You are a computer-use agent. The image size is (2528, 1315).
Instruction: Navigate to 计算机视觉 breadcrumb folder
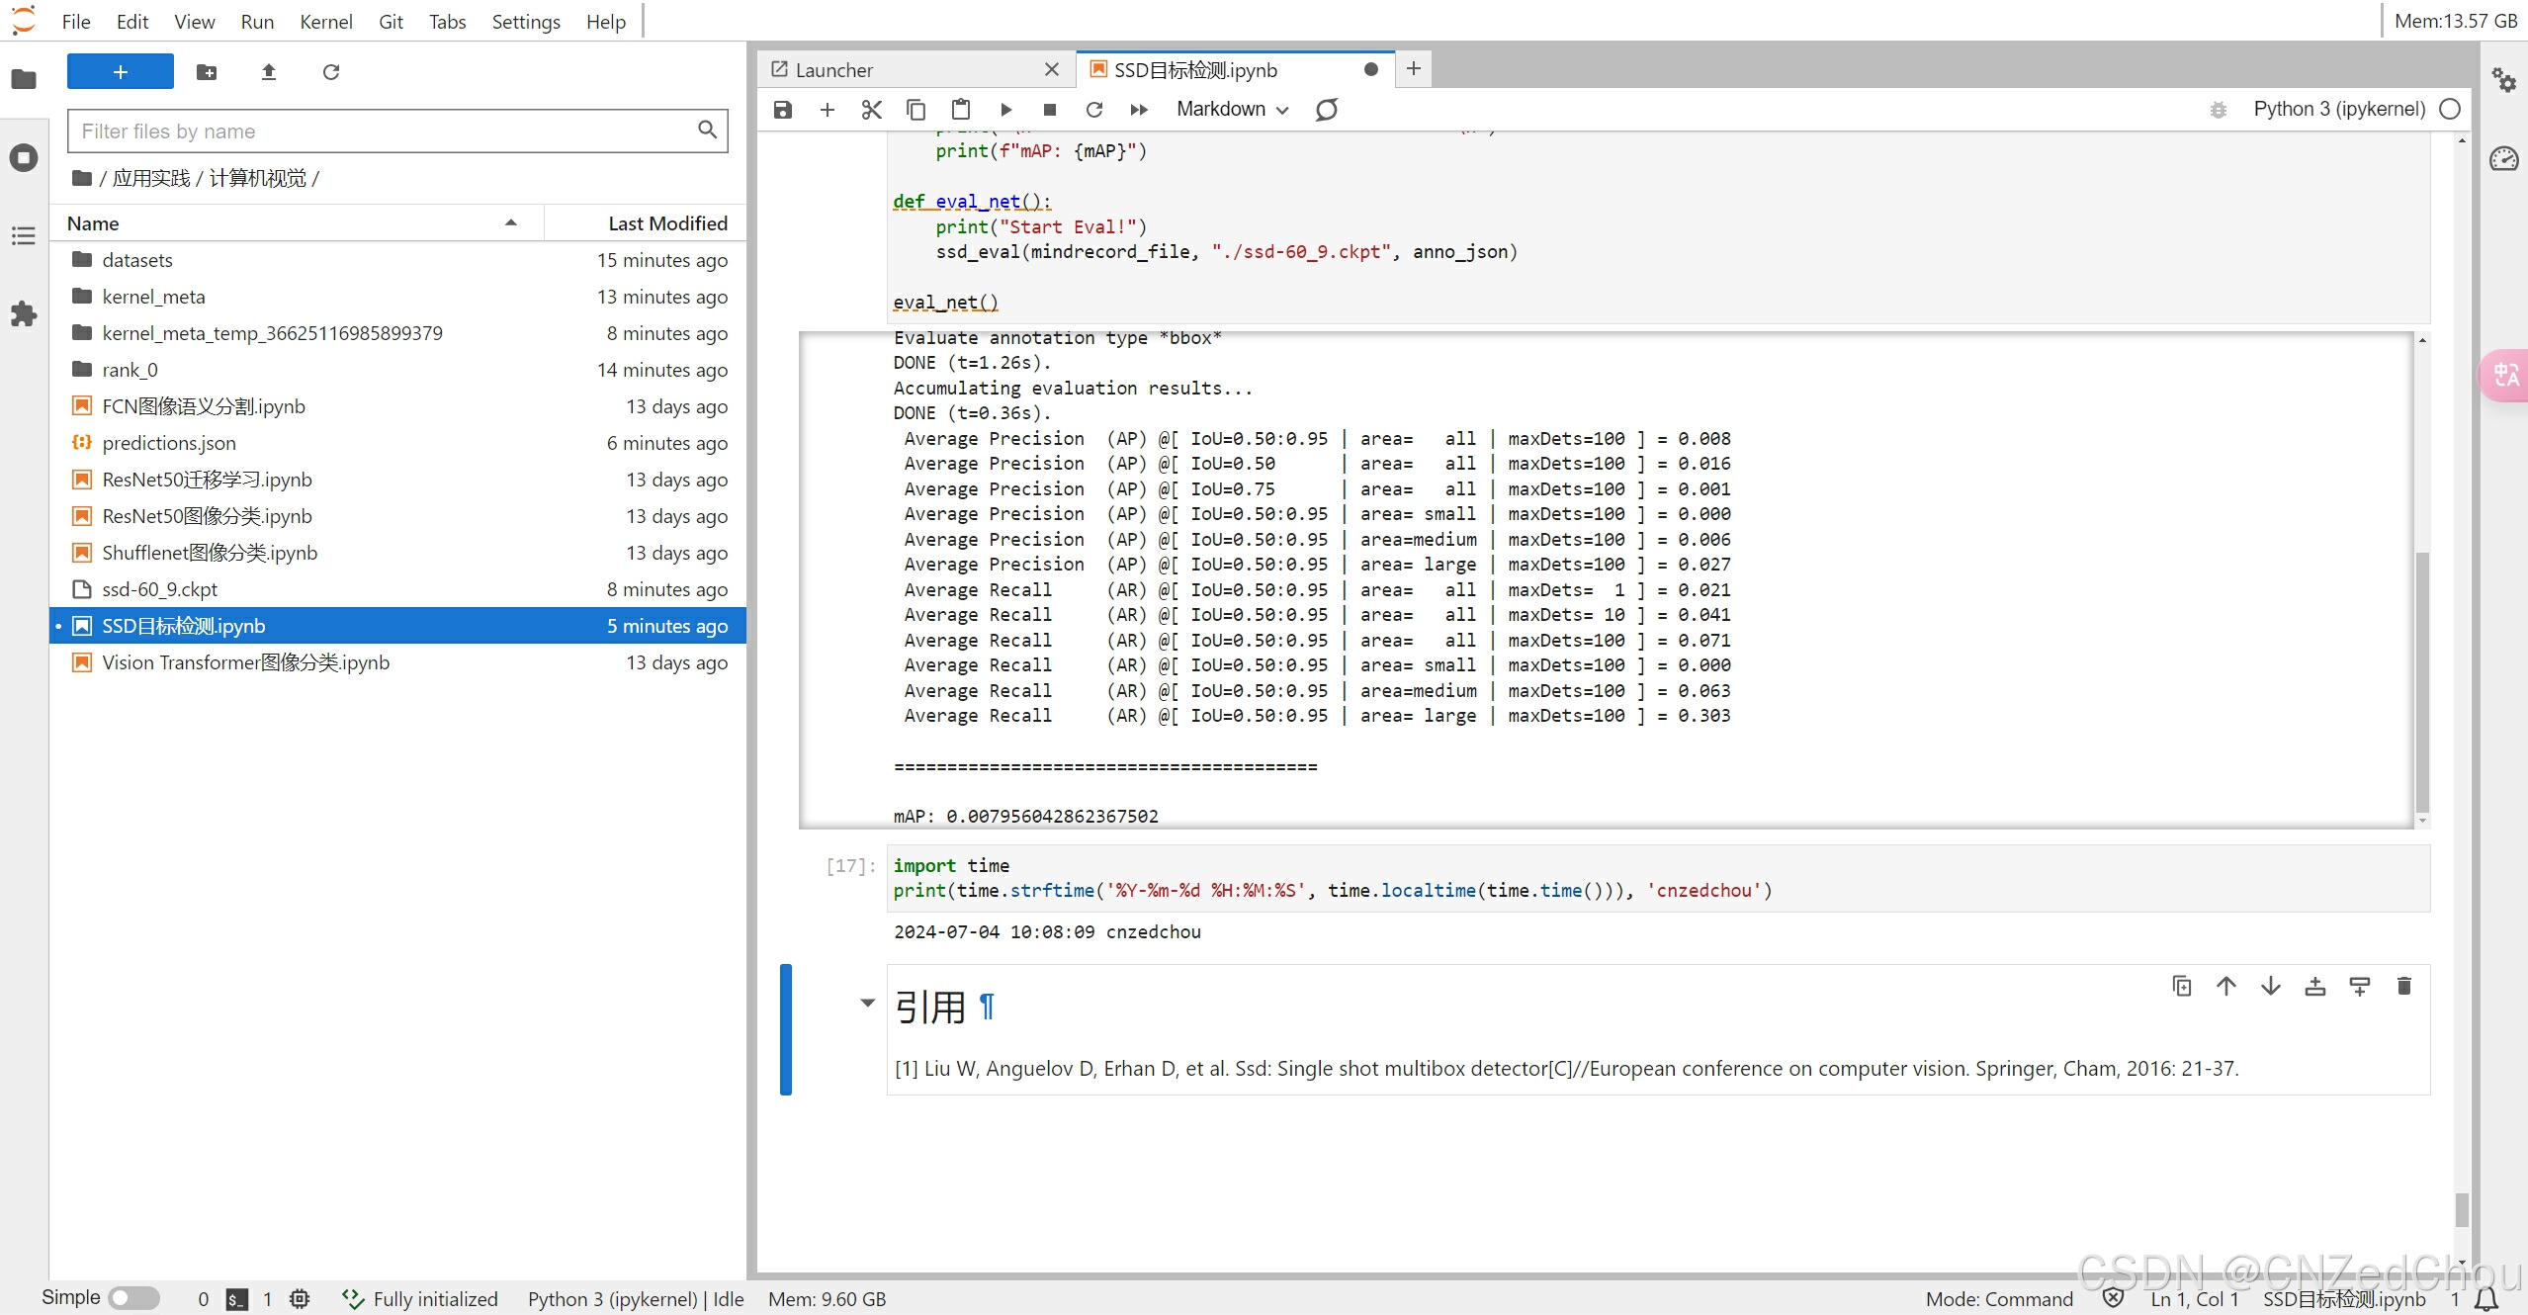click(258, 179)
